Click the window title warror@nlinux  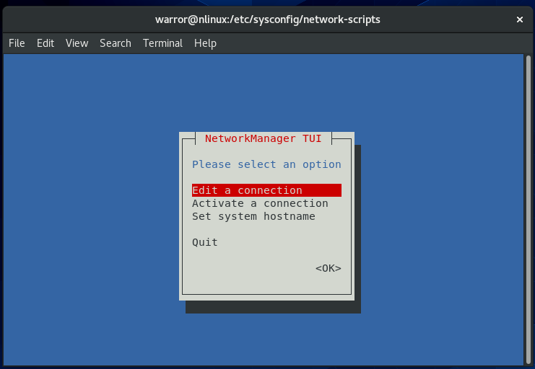pos(267,19)
